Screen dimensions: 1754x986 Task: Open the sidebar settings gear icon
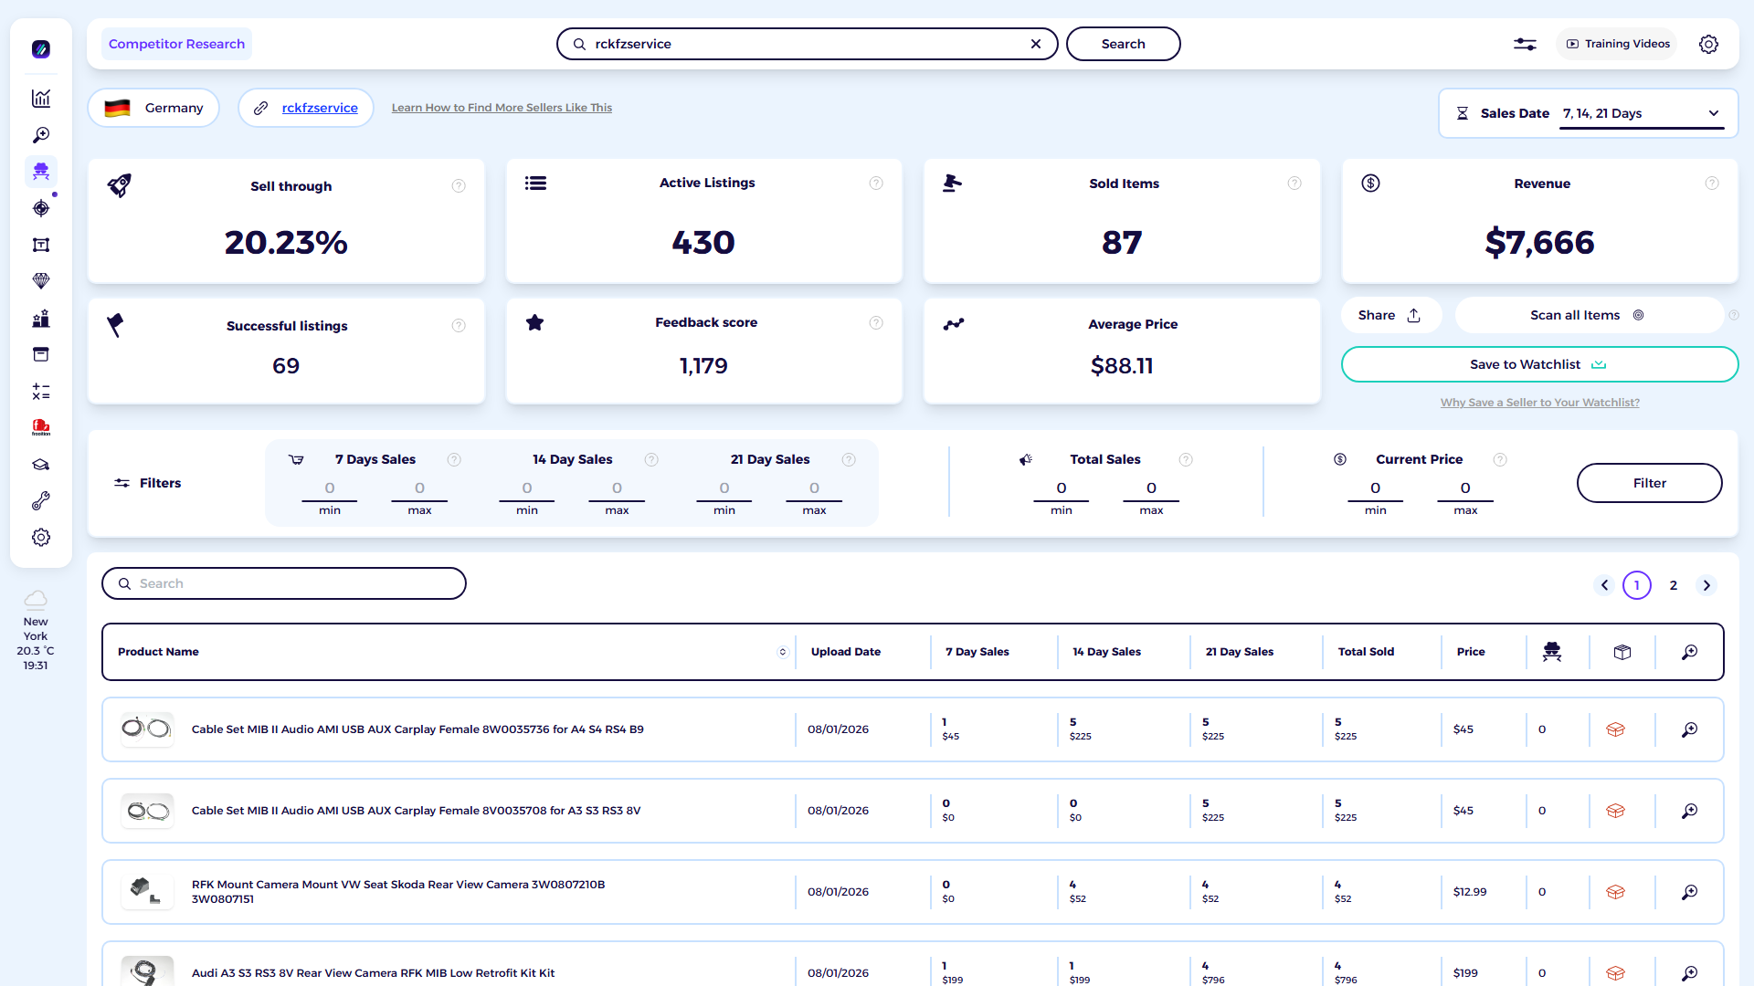click(x=41, y=538)
